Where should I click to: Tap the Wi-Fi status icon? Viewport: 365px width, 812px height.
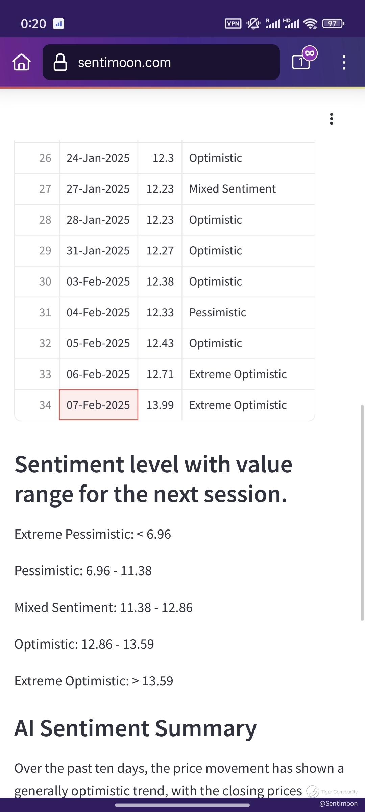click(x=310, y=23)
